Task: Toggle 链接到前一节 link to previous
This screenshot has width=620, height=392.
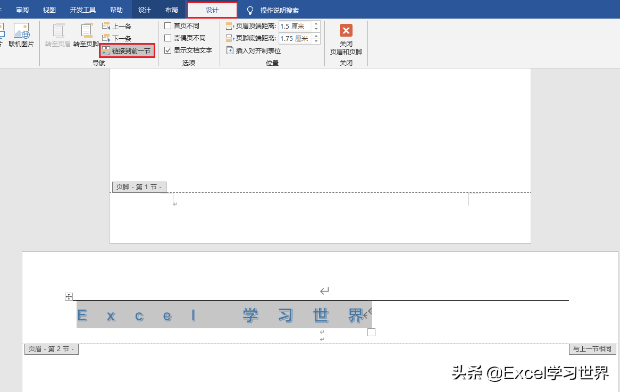Action: (127, 50)
